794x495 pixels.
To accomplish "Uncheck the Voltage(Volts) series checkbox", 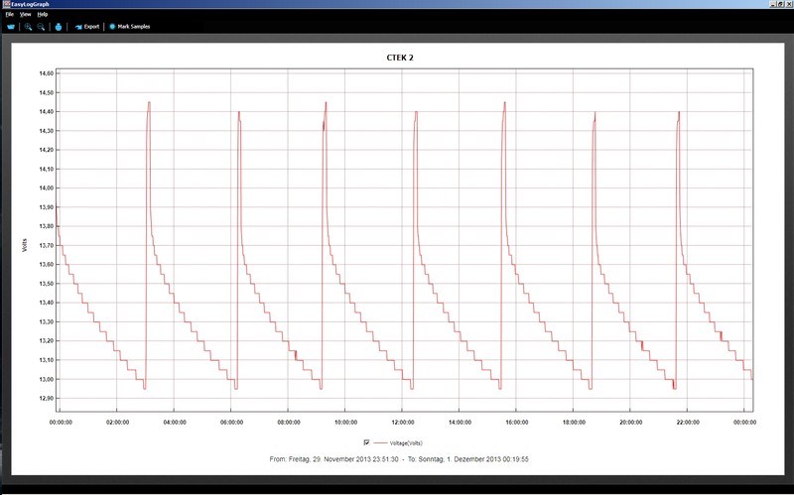I will tap(367, 441).
